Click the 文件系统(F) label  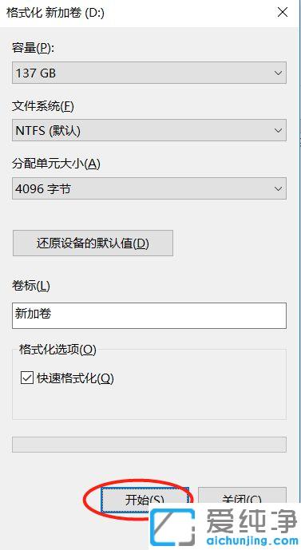[x=43, y=106]
